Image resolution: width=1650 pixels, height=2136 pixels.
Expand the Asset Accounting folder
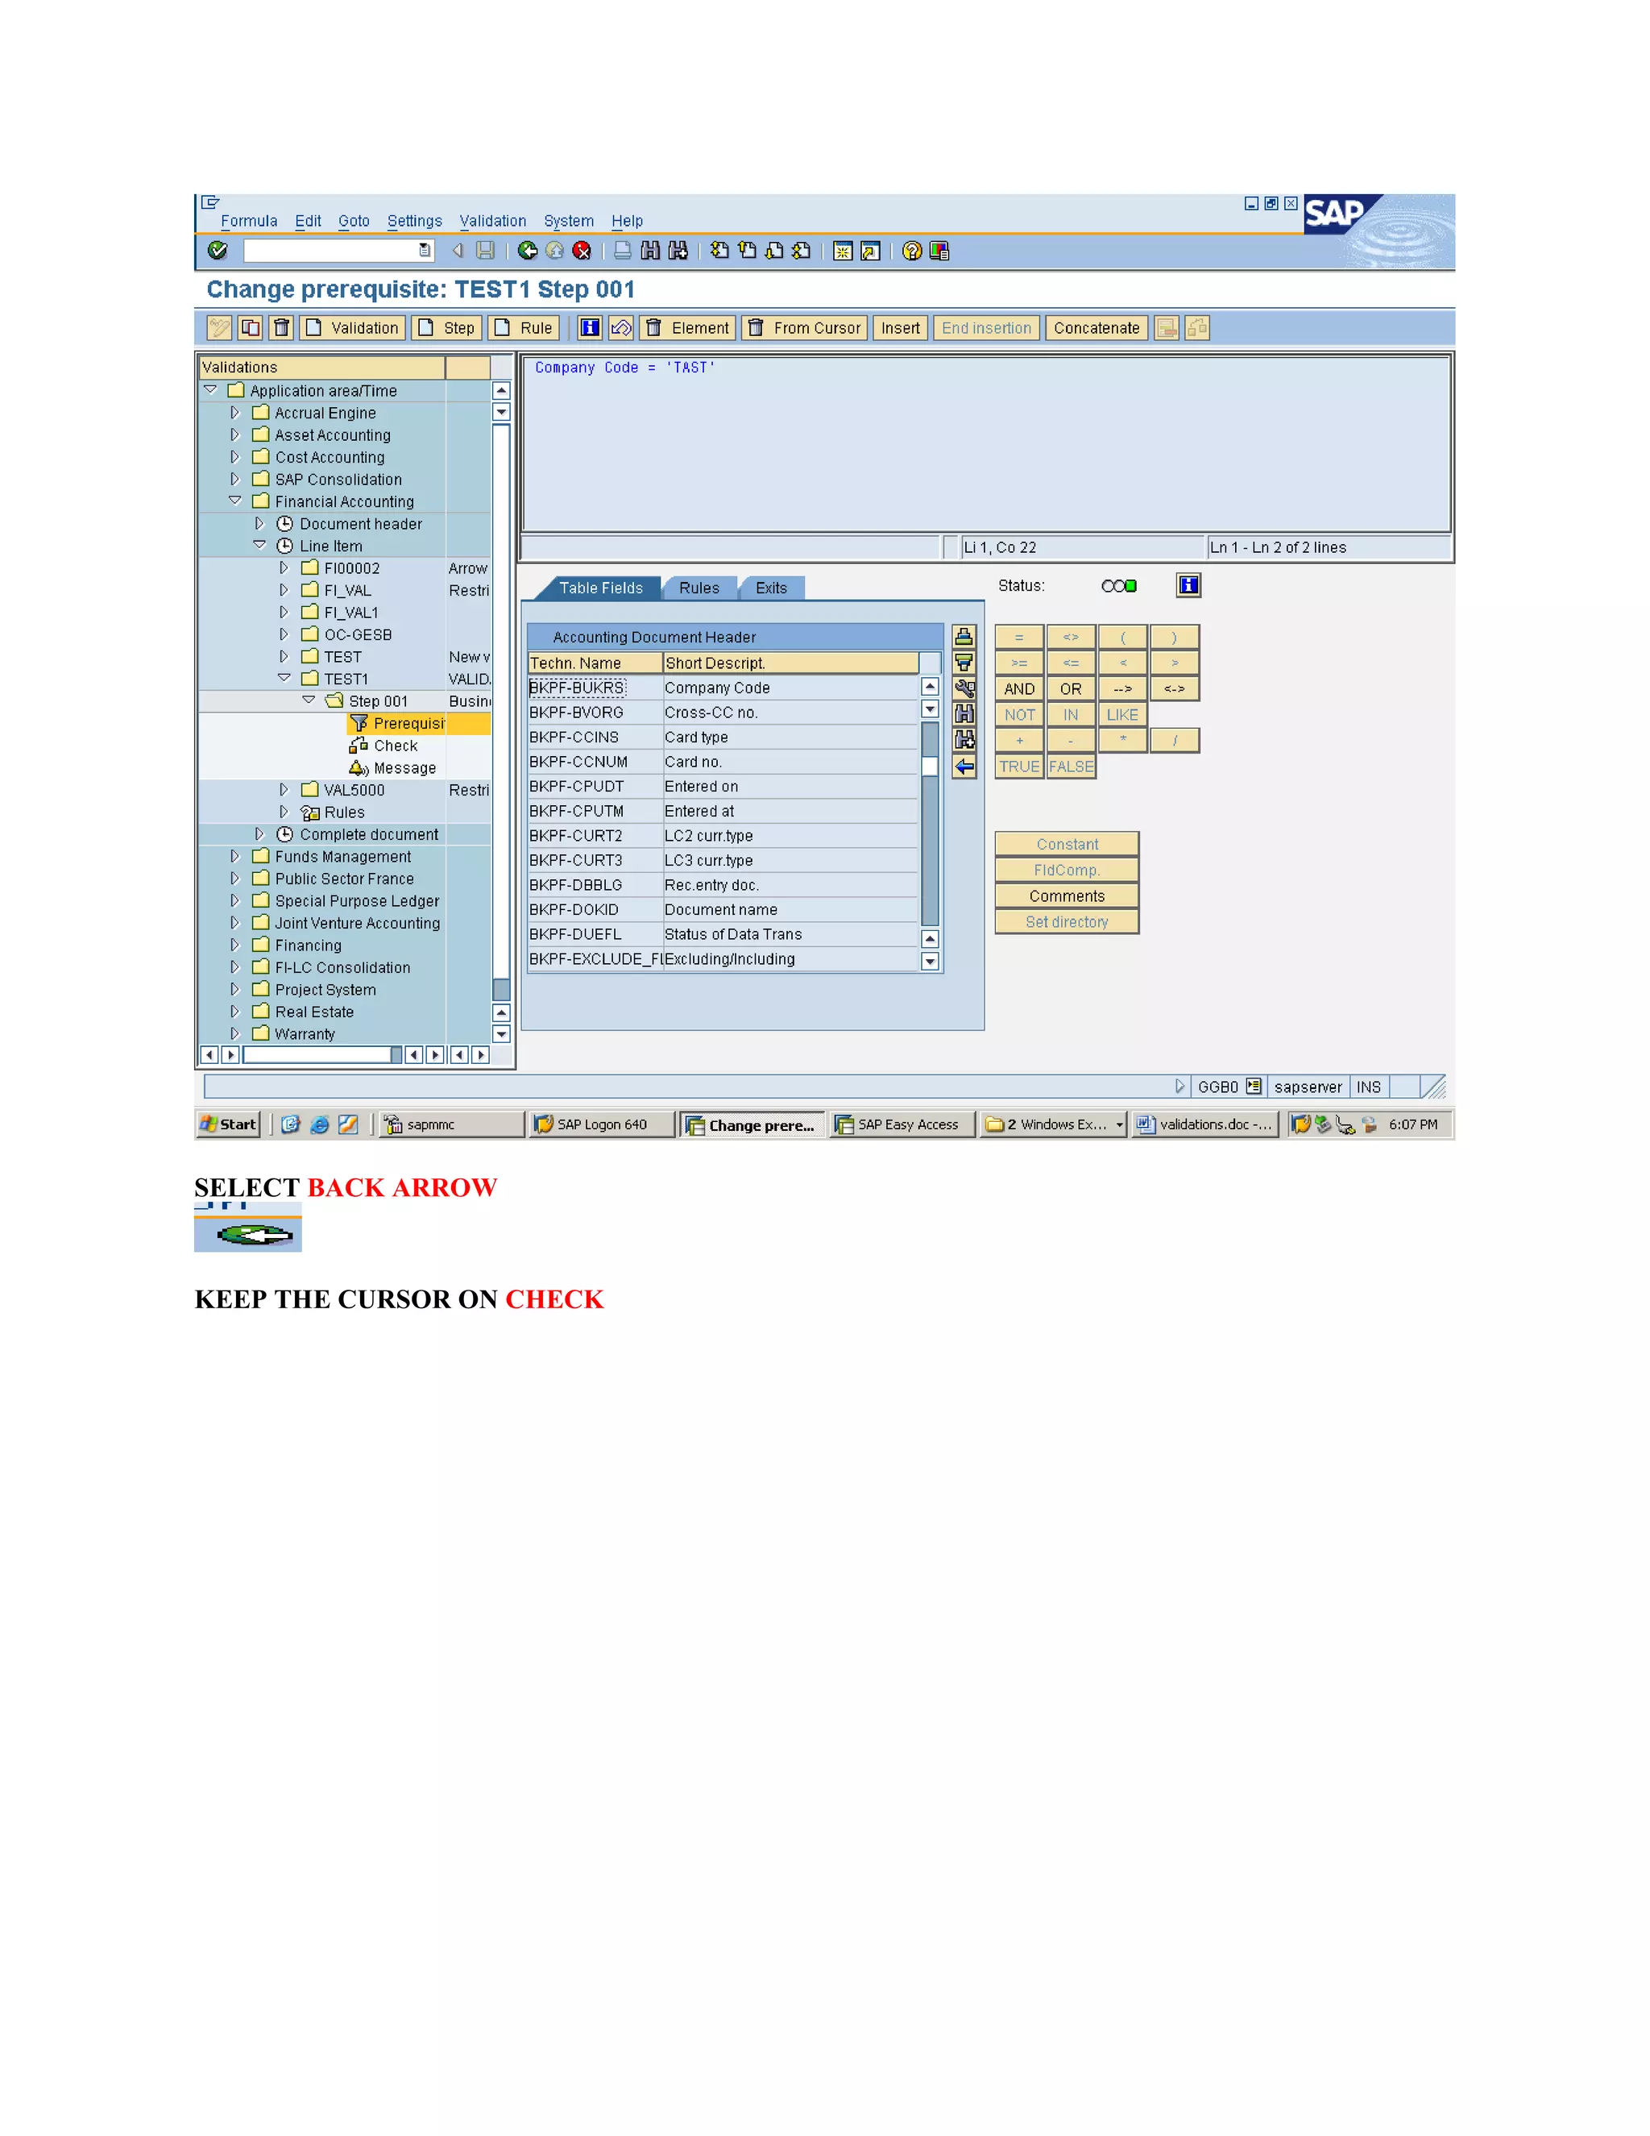(x=234, y=435)
